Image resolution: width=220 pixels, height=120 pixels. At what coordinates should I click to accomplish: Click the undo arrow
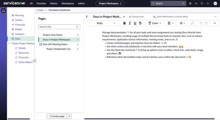pos(201,23)
